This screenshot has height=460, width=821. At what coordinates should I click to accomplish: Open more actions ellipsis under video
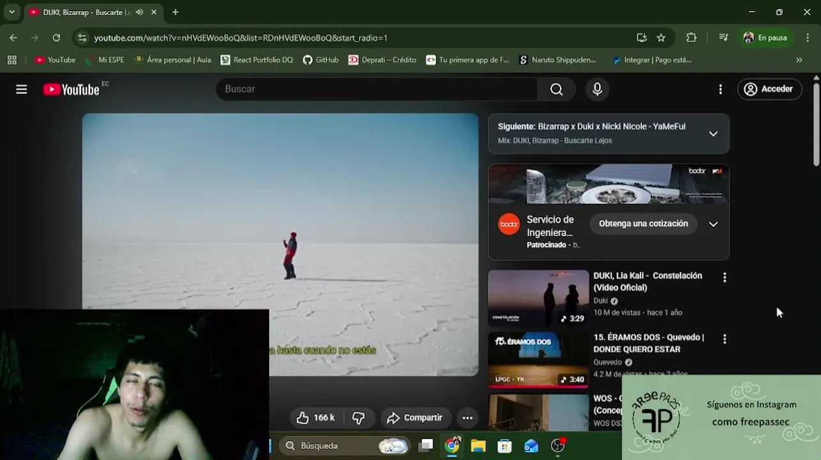[467, 418]
